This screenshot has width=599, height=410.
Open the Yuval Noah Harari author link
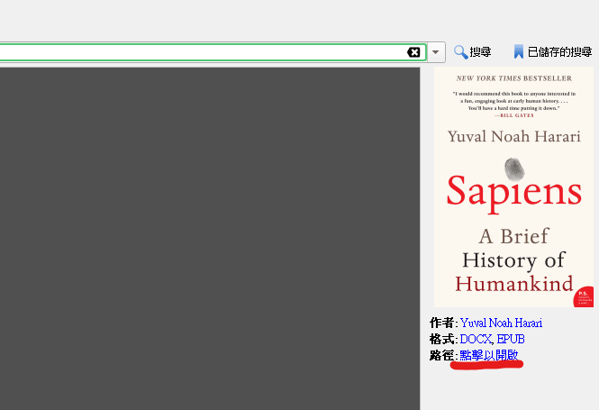tap(501, 323)
